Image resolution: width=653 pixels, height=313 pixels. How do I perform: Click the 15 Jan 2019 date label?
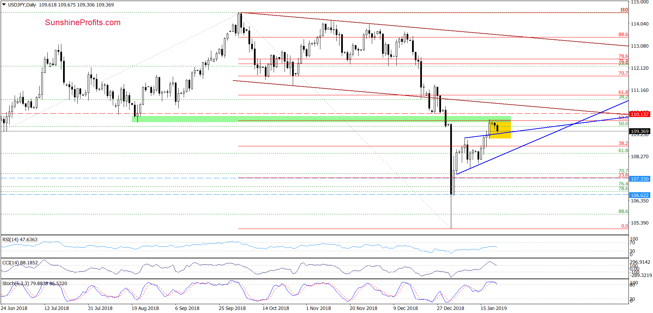[x=493, y=308]
